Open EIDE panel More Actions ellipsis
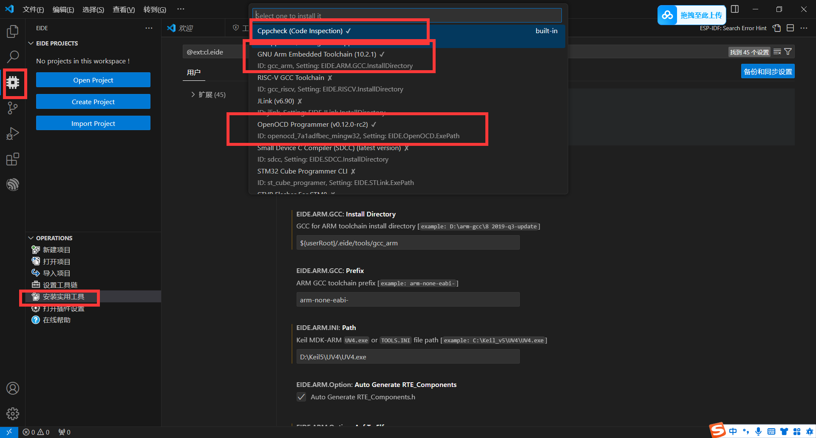 pyautogui.click(x=149, y=28)
